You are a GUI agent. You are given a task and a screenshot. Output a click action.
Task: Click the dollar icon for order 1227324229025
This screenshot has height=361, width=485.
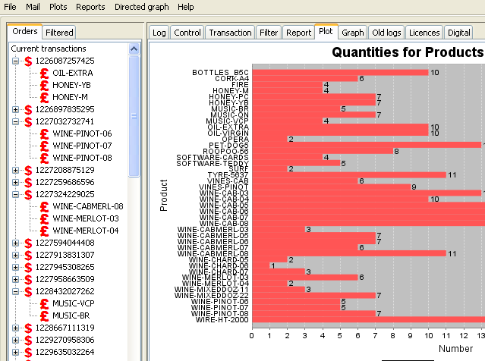tap(28, 194)
